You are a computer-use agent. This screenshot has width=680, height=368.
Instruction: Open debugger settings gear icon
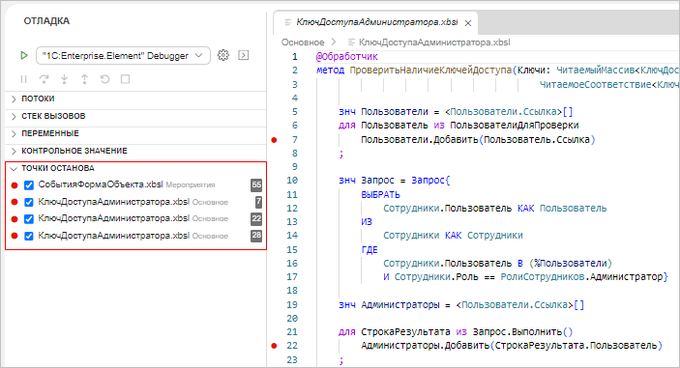[x=222, y=55]
